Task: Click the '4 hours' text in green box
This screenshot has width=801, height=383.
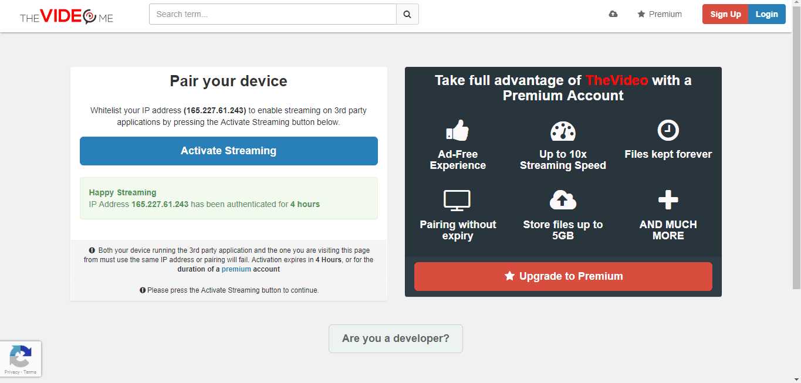Action: [305, 204]
